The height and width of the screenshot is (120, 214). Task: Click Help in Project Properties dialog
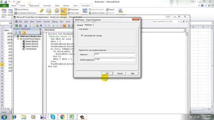coord(132,73)
